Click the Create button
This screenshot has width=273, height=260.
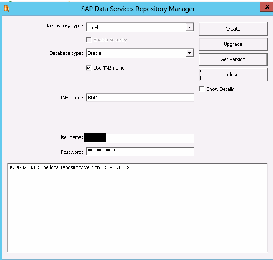(233, 29)
